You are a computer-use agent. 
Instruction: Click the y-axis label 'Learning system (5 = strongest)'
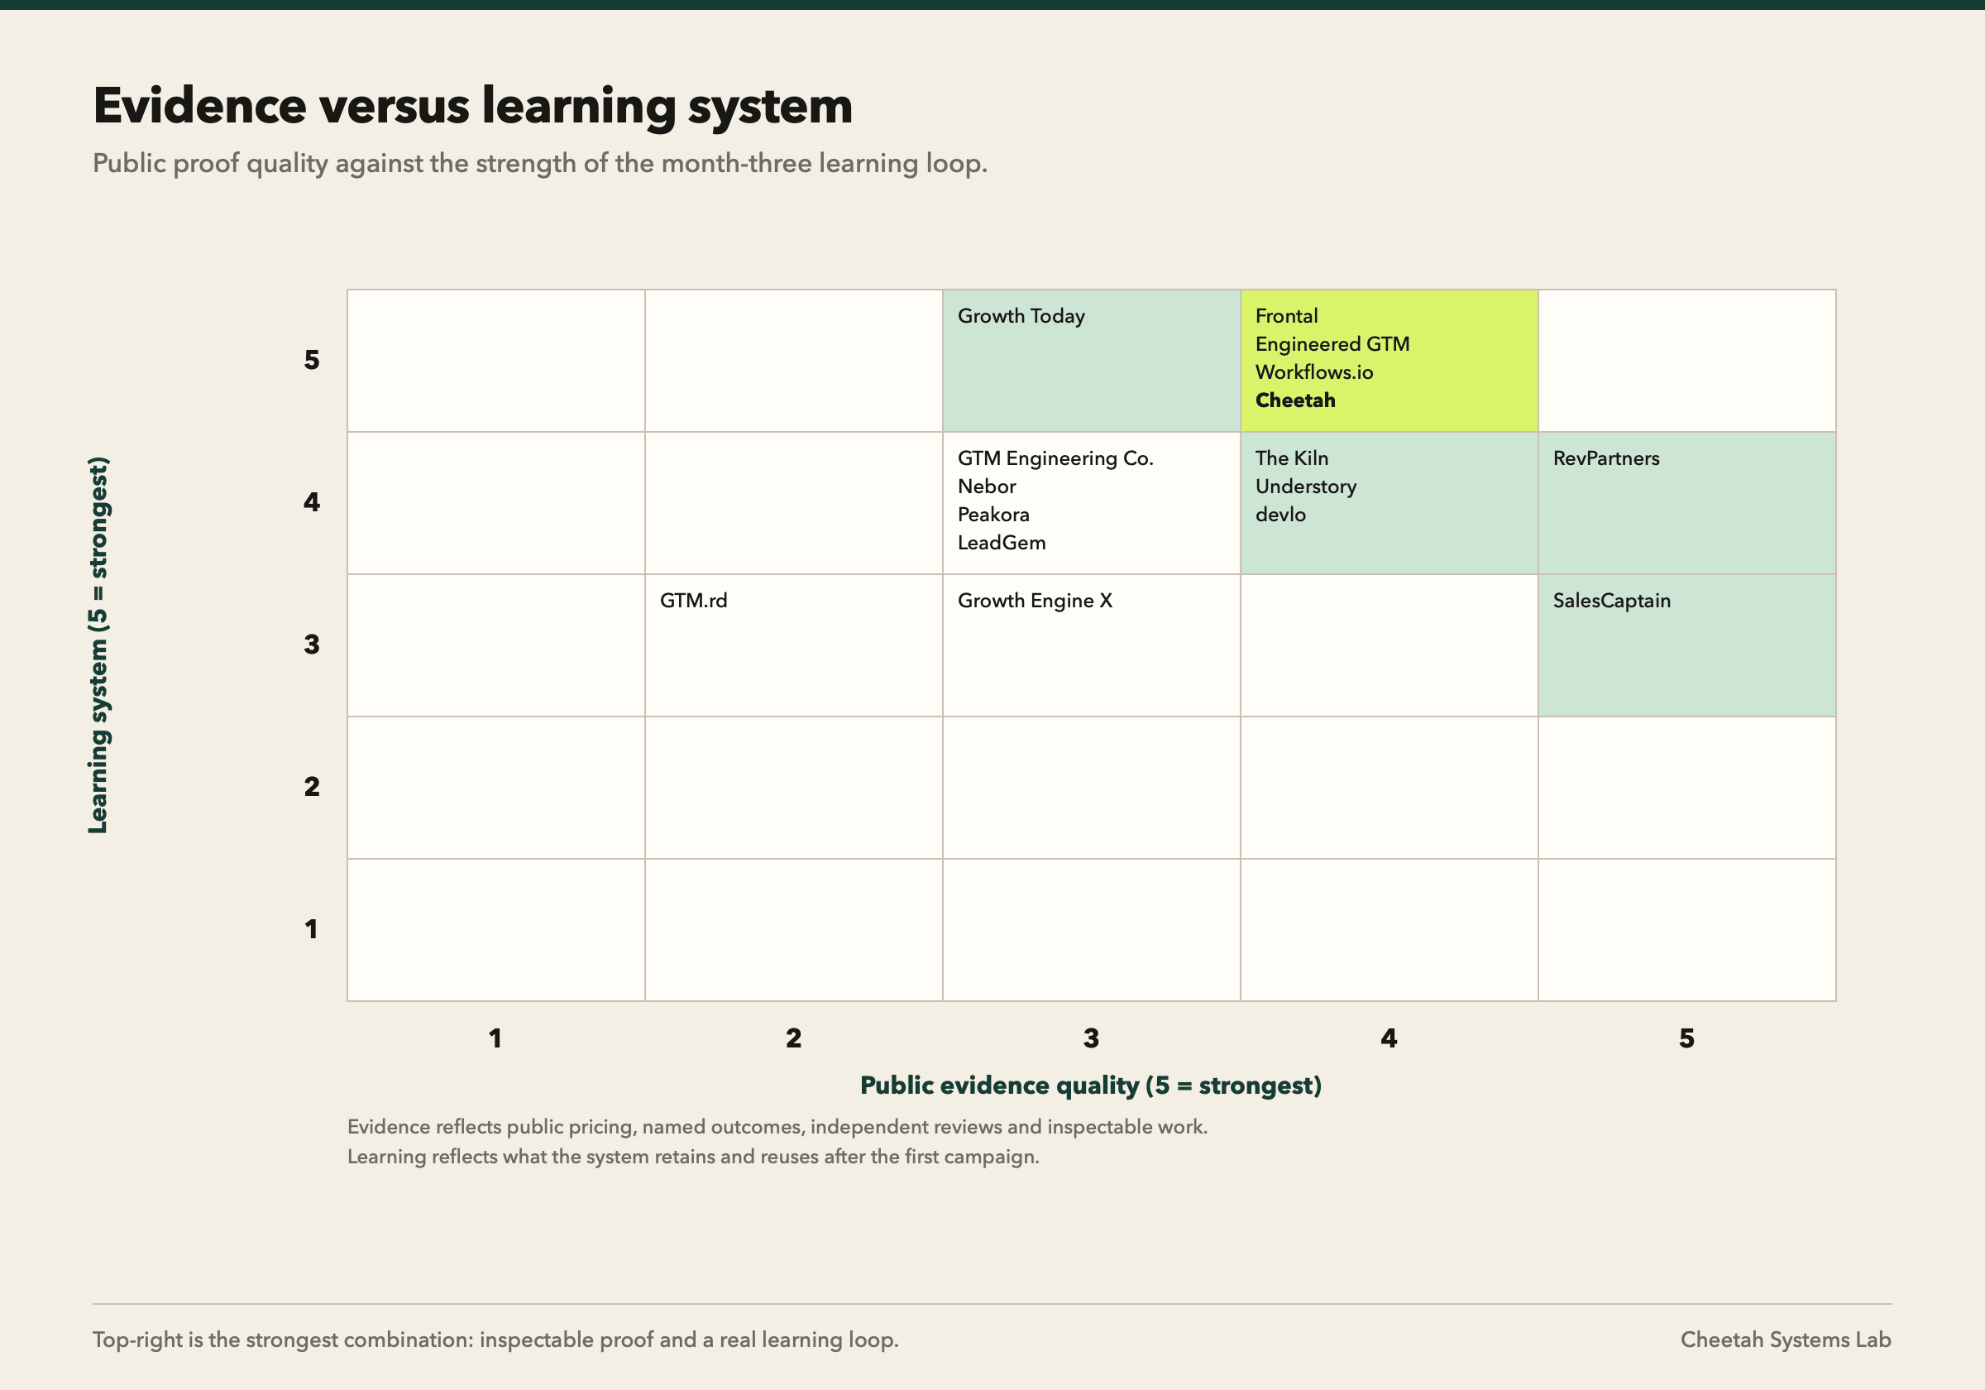pos(98,645)
